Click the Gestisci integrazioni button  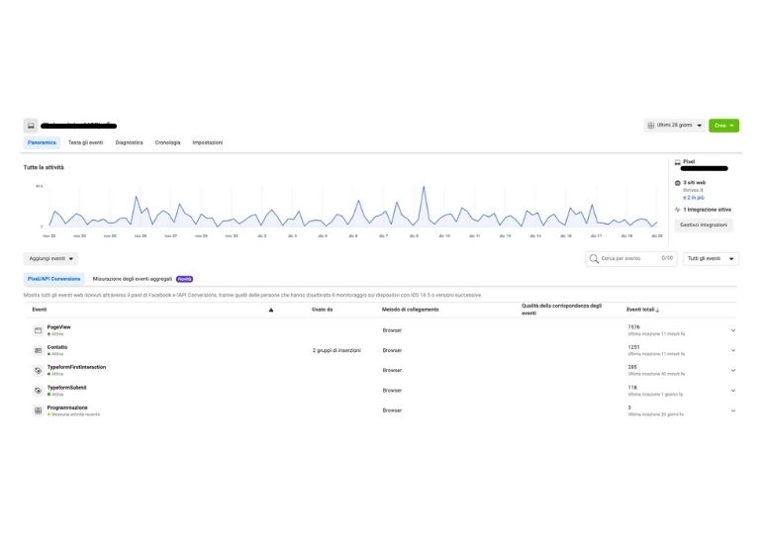pyautogui.click(x=704, y=225)
